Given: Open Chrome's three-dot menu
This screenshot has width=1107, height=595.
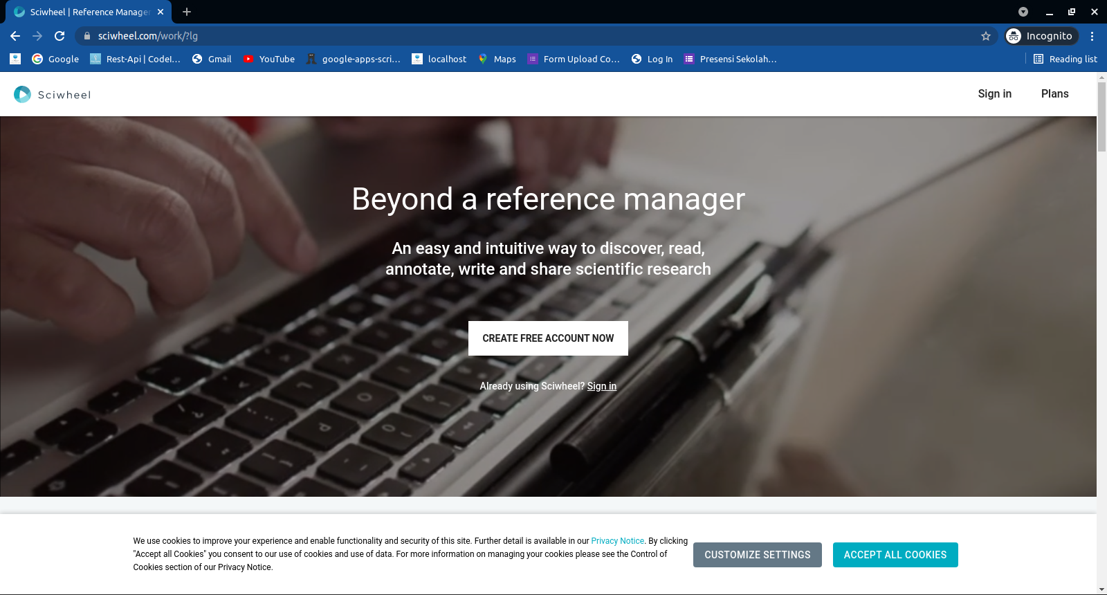Looking at the screenshot, I should click(1092, 36).
